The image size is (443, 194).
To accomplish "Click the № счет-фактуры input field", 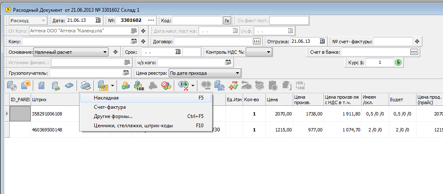I will [393, 42].
